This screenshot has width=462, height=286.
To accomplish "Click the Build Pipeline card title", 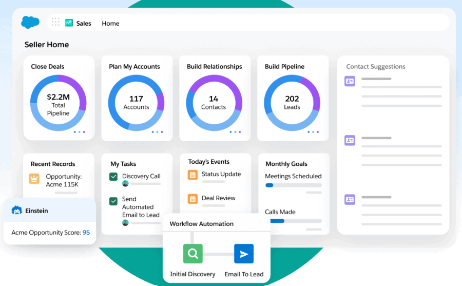I will (284, 67).
